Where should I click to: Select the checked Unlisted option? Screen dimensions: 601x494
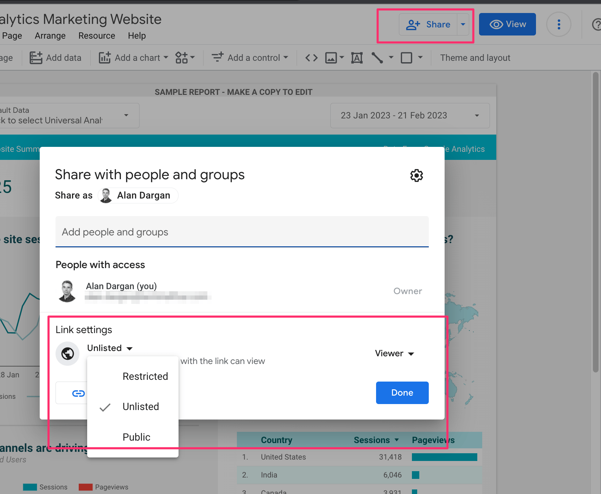coord(141,407)
